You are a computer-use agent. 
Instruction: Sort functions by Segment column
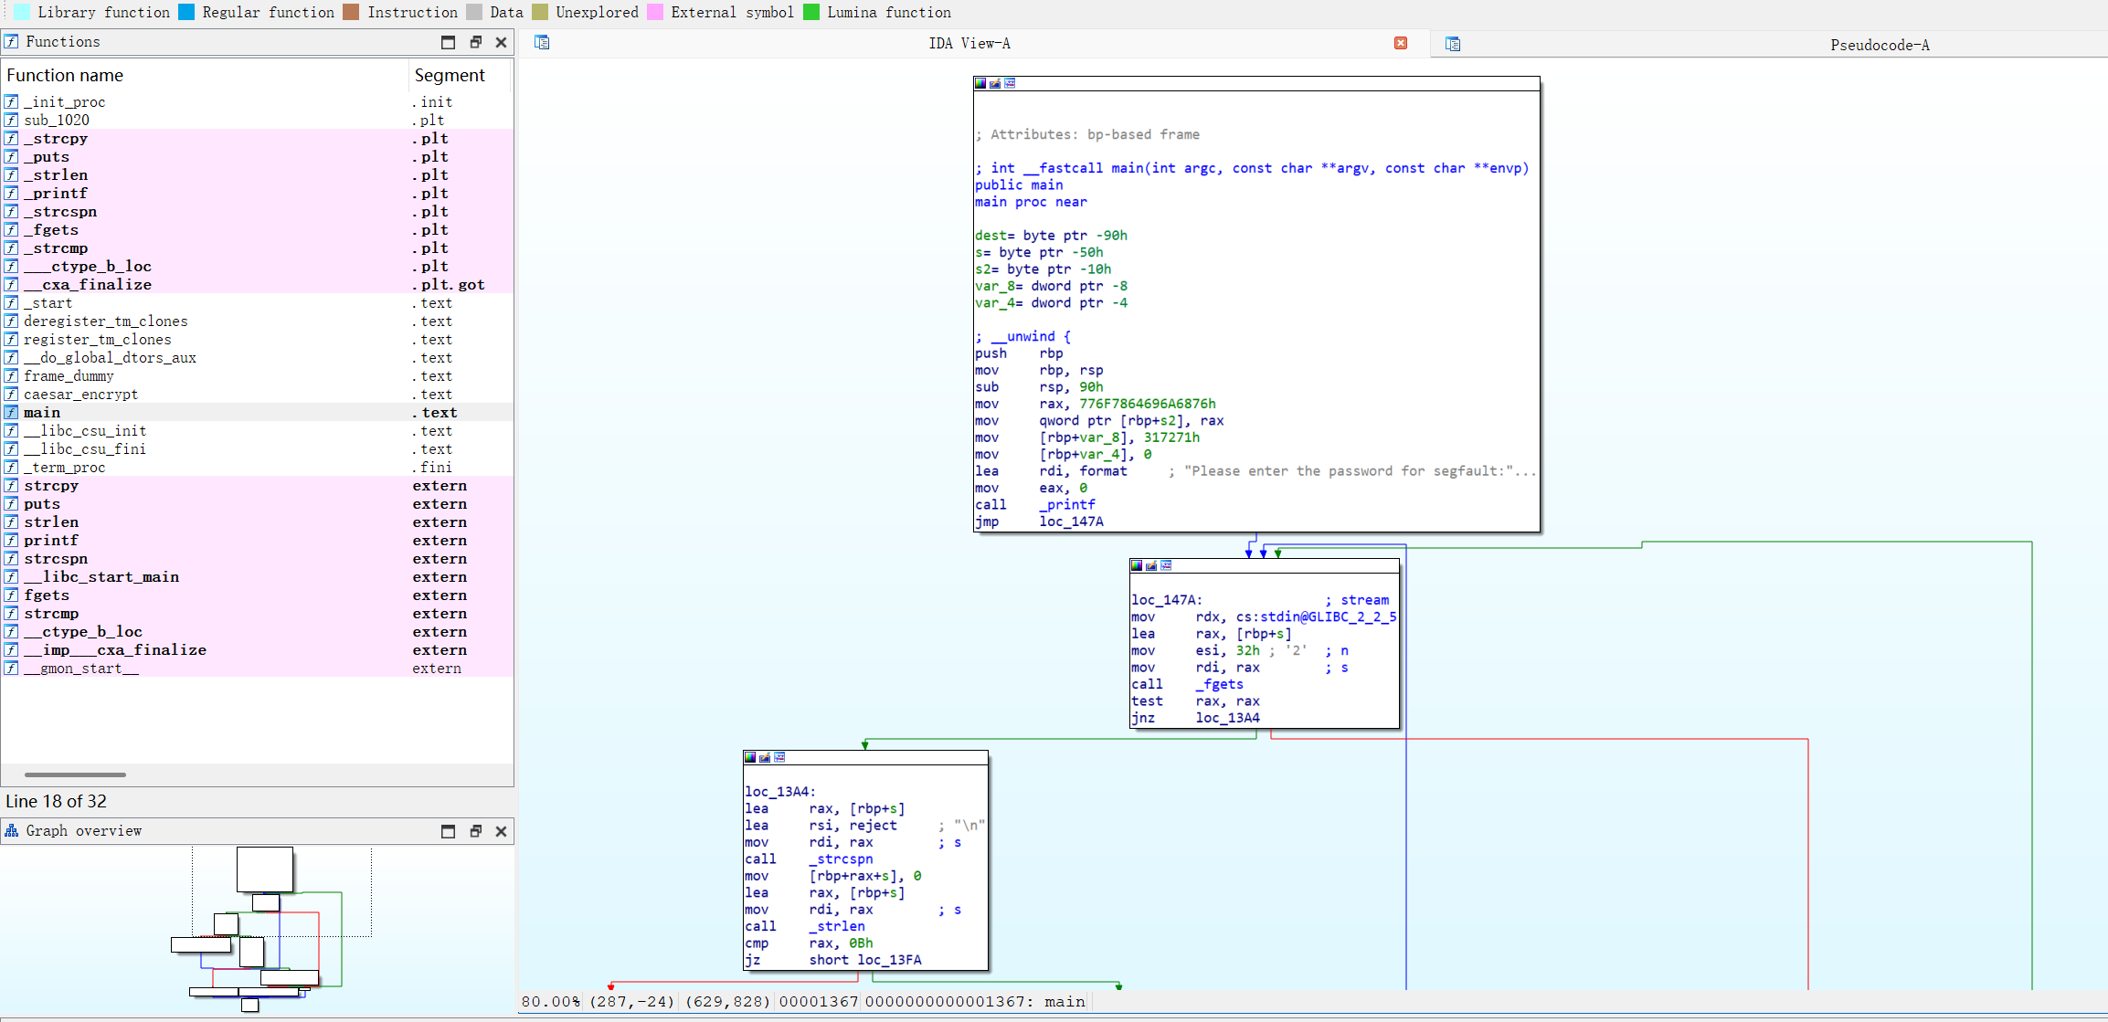450,76
